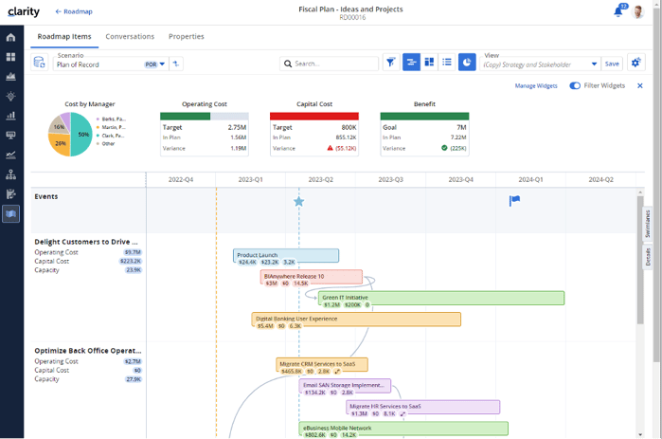Switch to grid list view

[447, 63]
